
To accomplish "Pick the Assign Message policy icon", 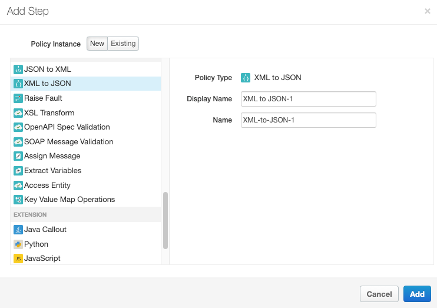I will click(18, 156).
